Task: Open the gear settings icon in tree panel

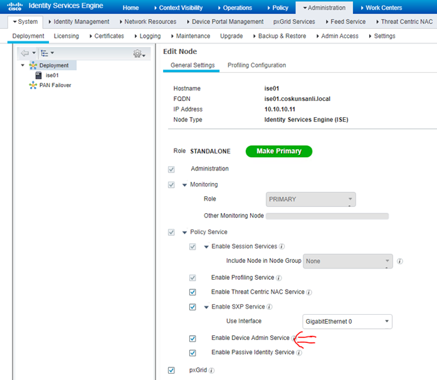Action: [x=137, y=53]
